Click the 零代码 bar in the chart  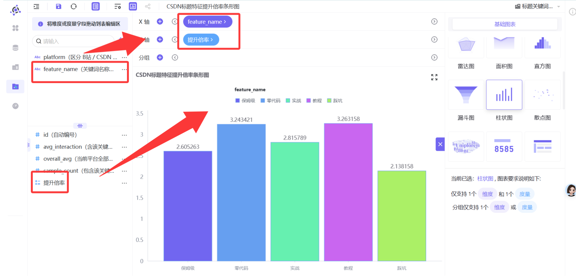241,193
